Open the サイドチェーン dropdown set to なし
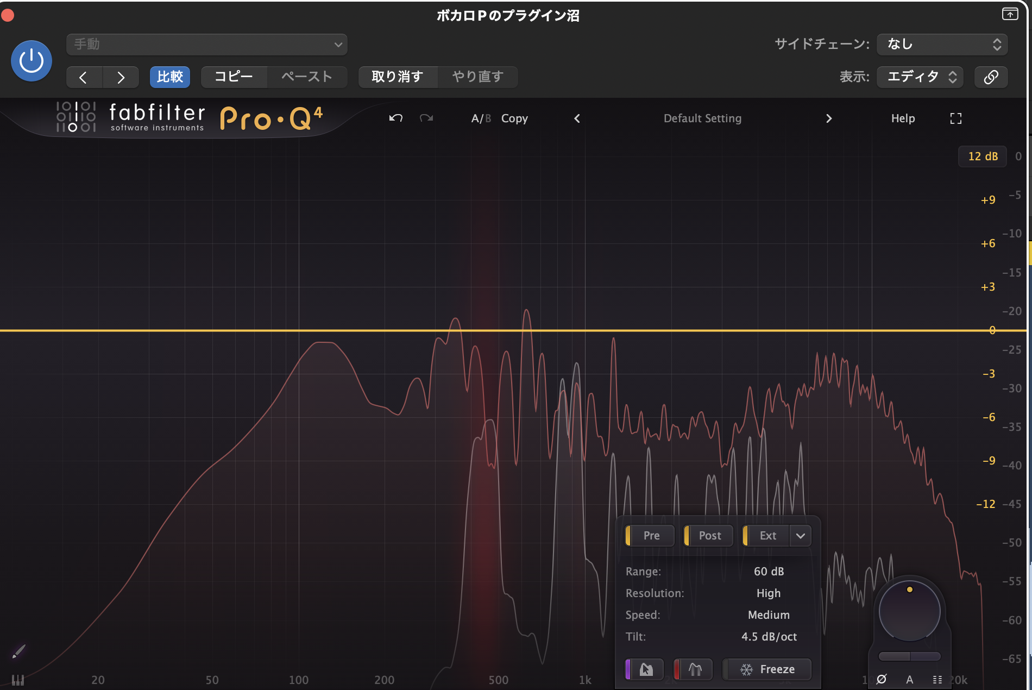1032x690 pixels. pos(942,45)
